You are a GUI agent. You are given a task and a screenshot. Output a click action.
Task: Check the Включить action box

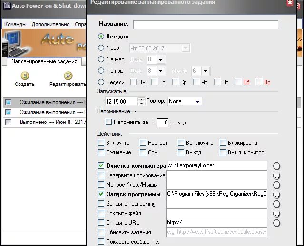[101, 143]
